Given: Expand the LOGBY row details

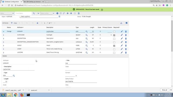Looking at the screenshot, I should (x=4, y=49).
